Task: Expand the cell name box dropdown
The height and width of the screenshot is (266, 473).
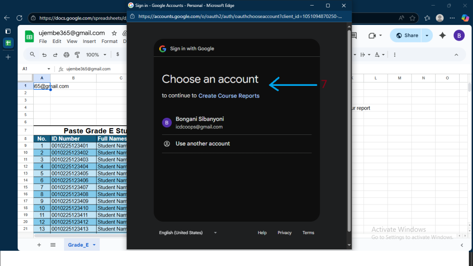Action: (x=49, y=69)
